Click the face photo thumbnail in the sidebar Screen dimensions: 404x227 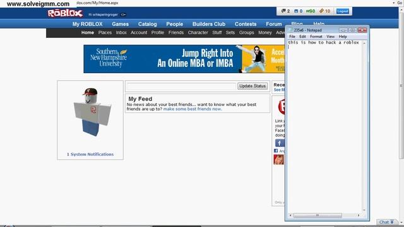point(278,160)
